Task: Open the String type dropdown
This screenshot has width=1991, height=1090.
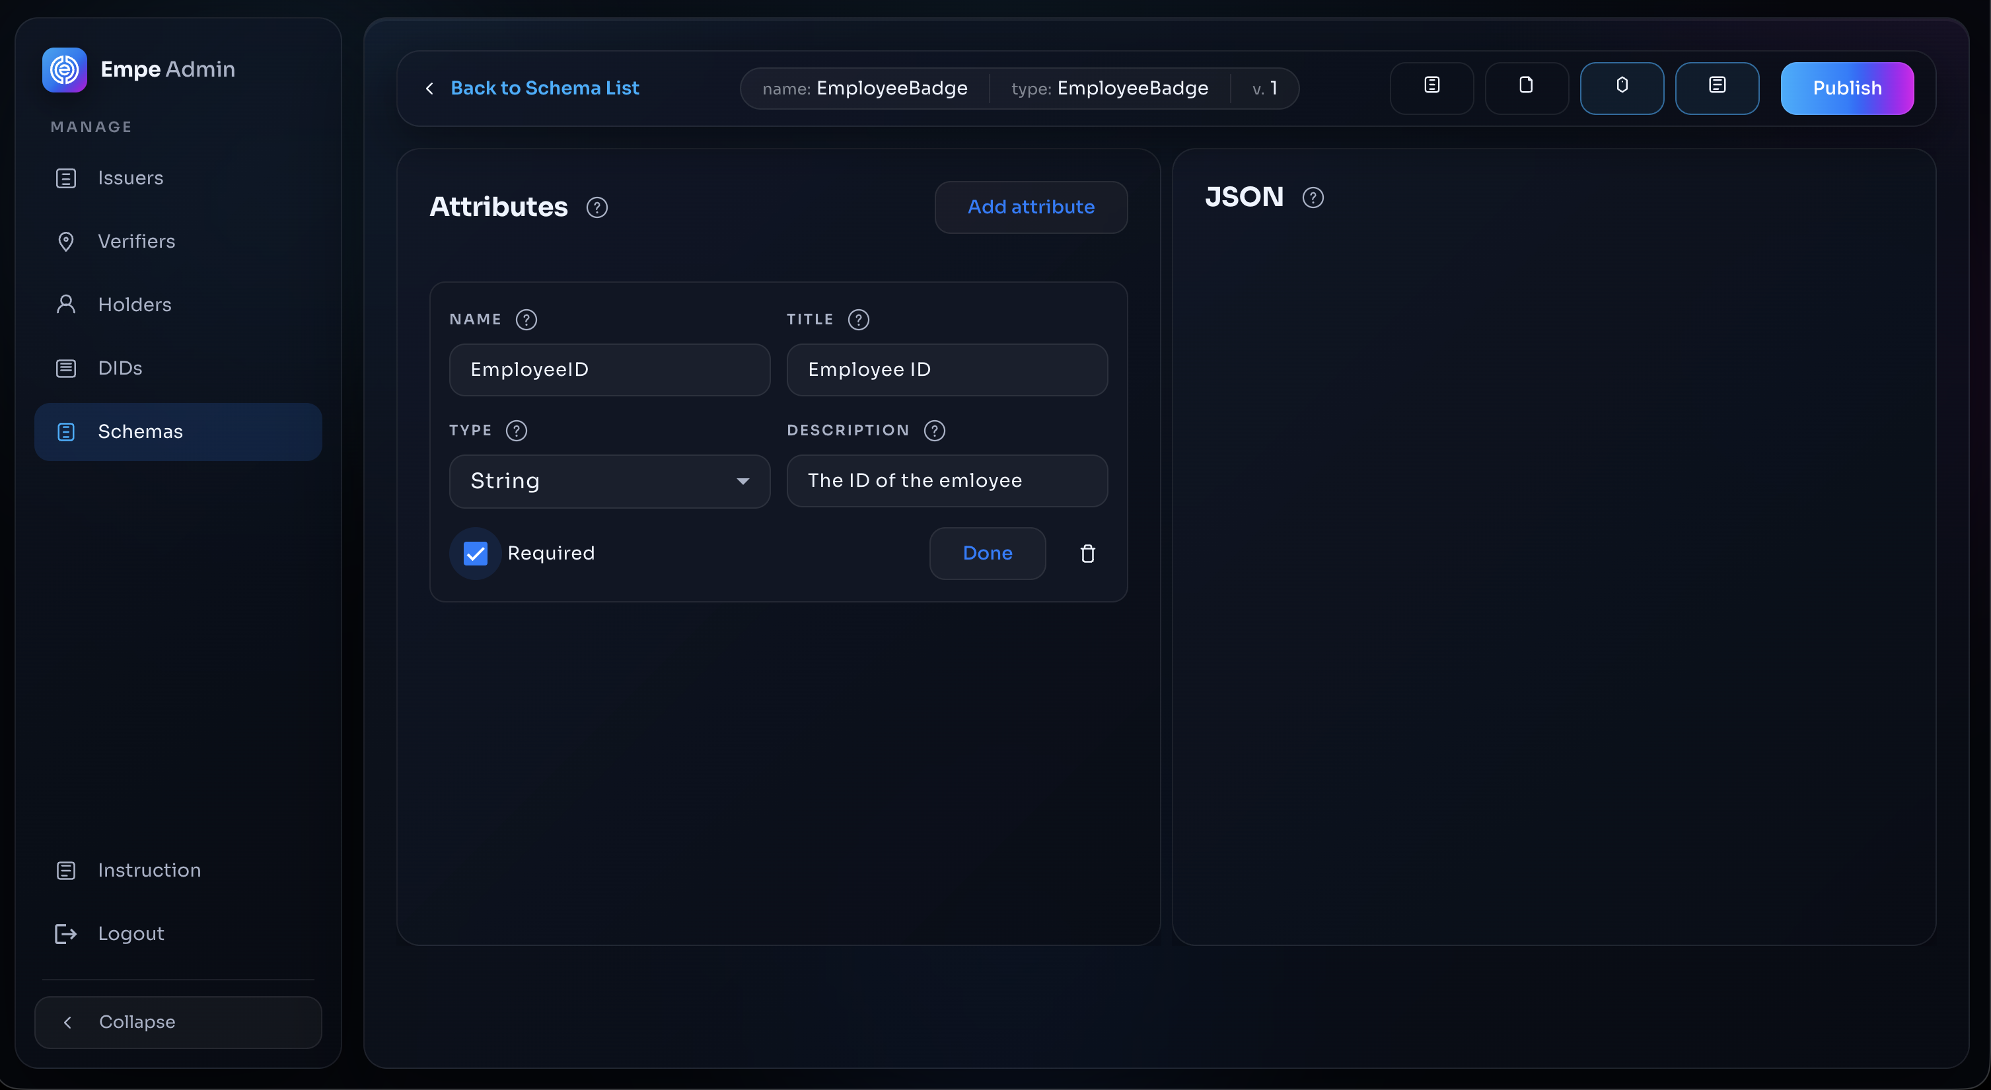Action: pos(609,481)
